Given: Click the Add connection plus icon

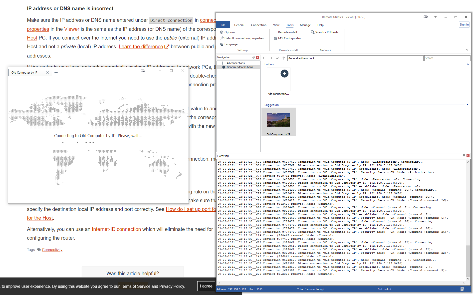Looking at the screenshot, I should [284, 74].
